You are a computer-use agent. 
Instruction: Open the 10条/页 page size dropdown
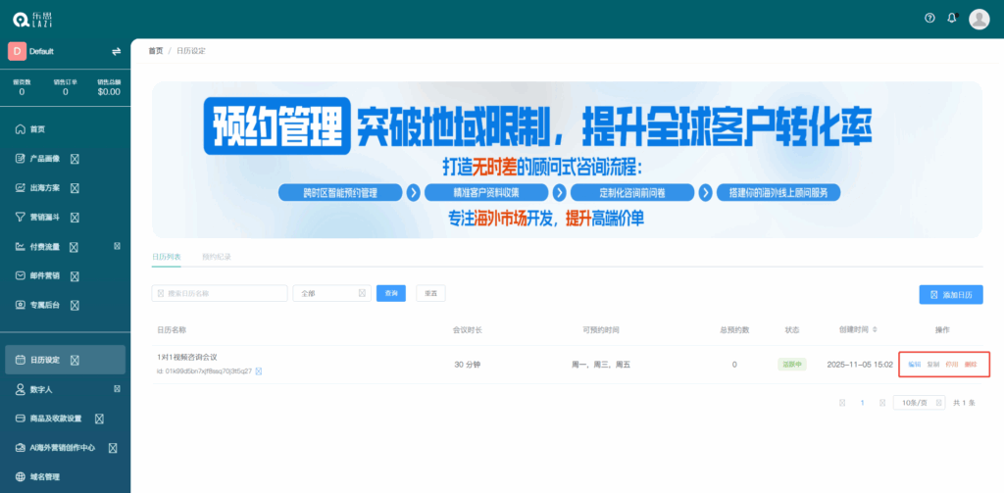pyautogui.click(x=919, y=403)
